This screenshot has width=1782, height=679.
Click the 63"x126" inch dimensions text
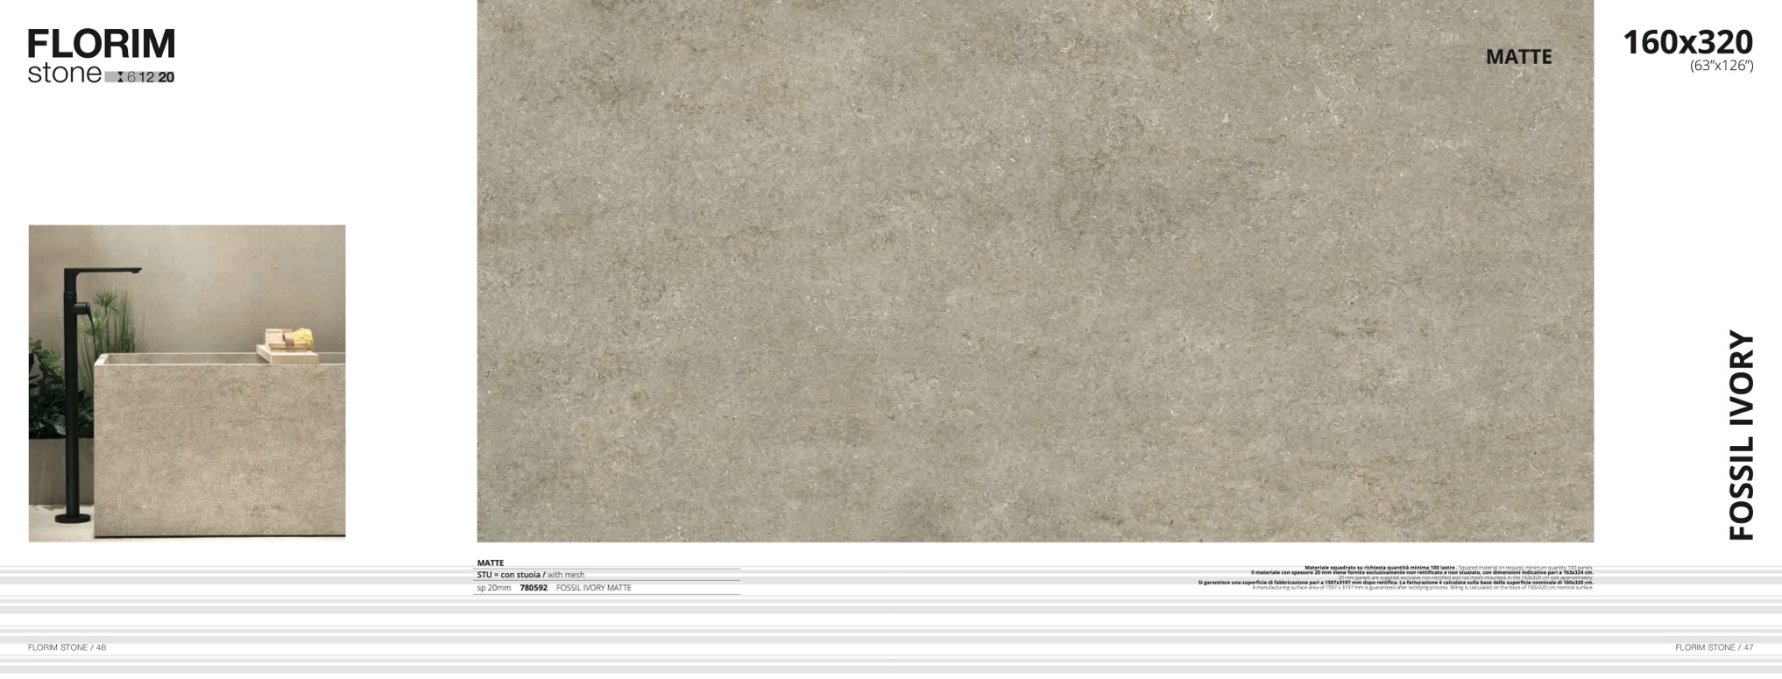(x=1721, y=67)
